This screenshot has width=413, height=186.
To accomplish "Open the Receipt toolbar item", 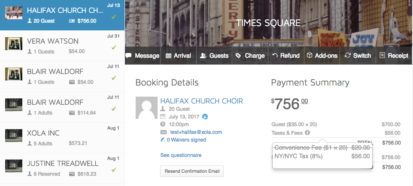I will pos(394,56).
